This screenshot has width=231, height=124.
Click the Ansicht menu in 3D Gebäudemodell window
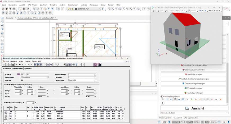[160, 11]
